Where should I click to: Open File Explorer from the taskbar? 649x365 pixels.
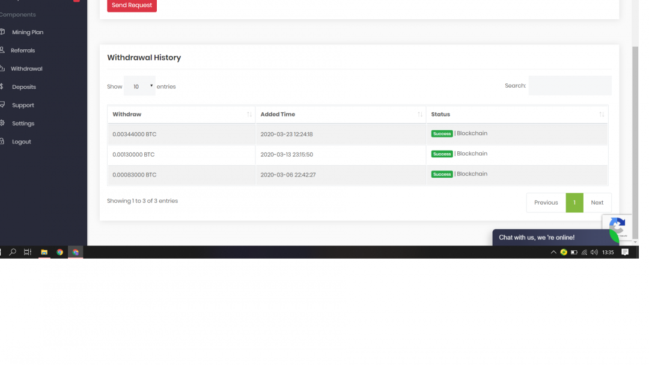pos(44,252)
